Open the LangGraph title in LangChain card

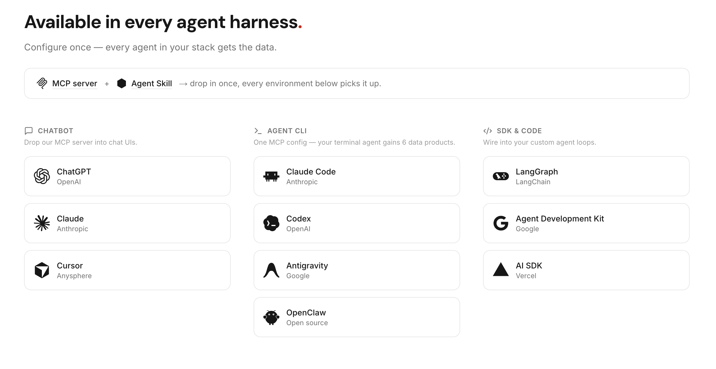coord(537,172)
